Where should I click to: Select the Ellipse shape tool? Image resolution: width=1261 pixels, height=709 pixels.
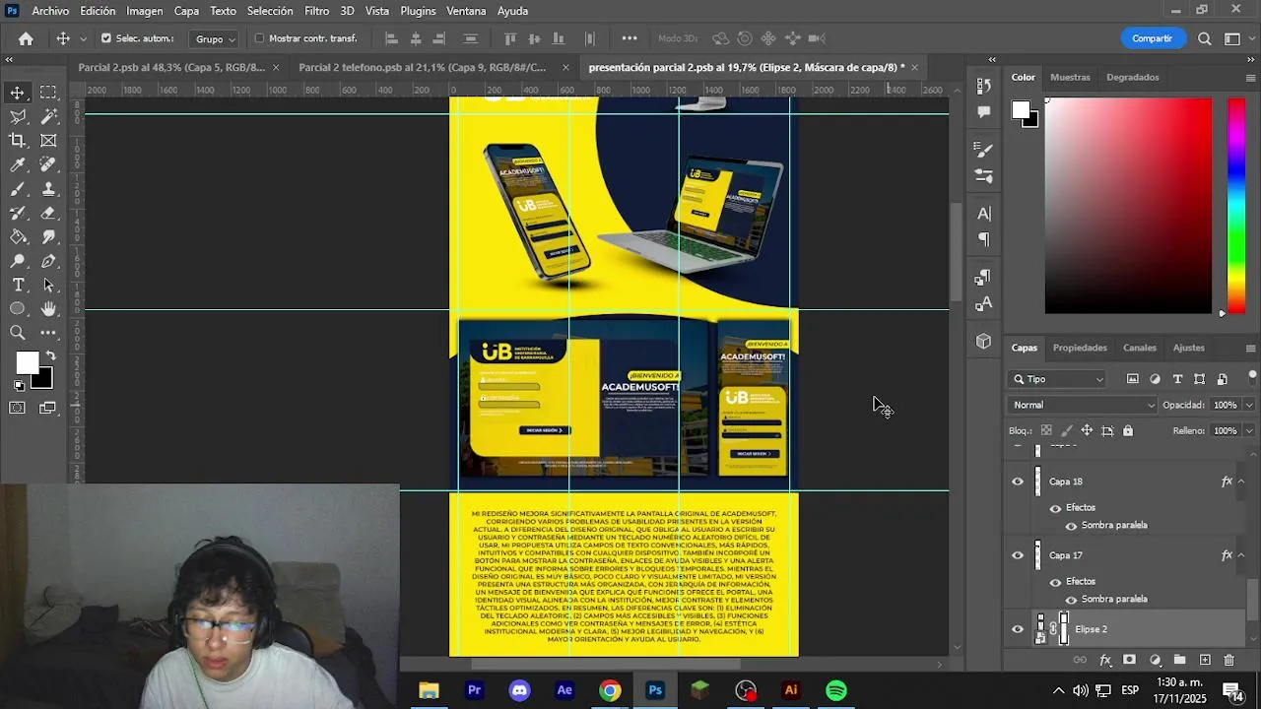tap(18, 309)
